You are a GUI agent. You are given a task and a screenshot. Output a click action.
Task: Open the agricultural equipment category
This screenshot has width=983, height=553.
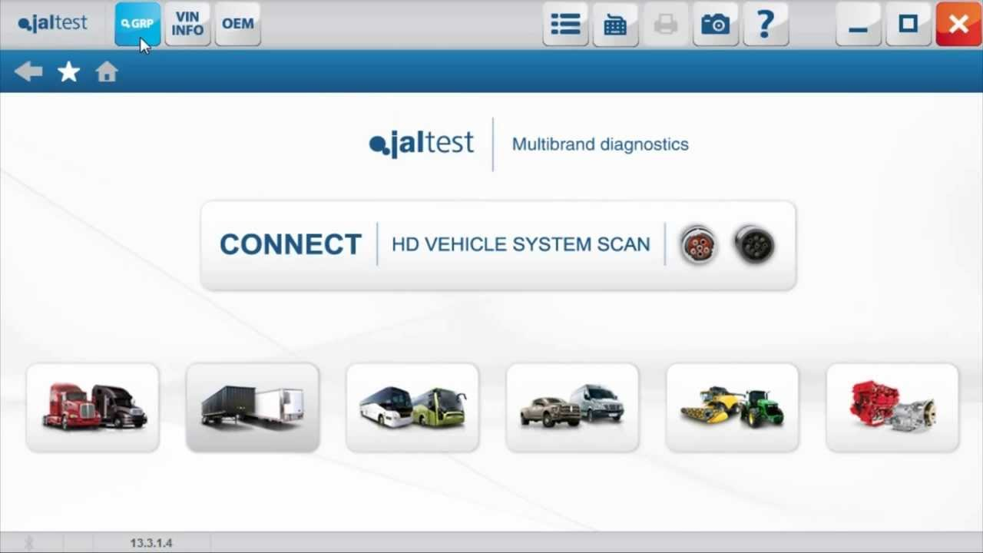[x=732, y=406]
